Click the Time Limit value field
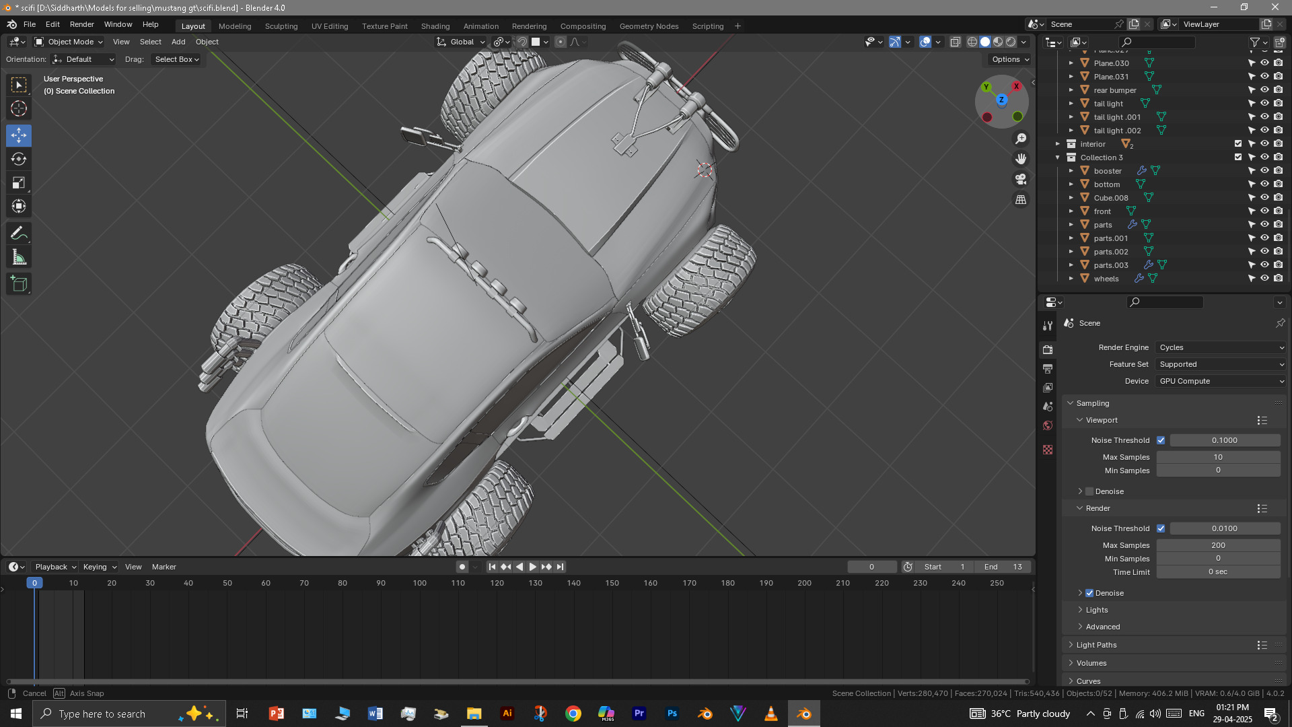This screenshot has width=1292, height=727. pos(1218,572)
